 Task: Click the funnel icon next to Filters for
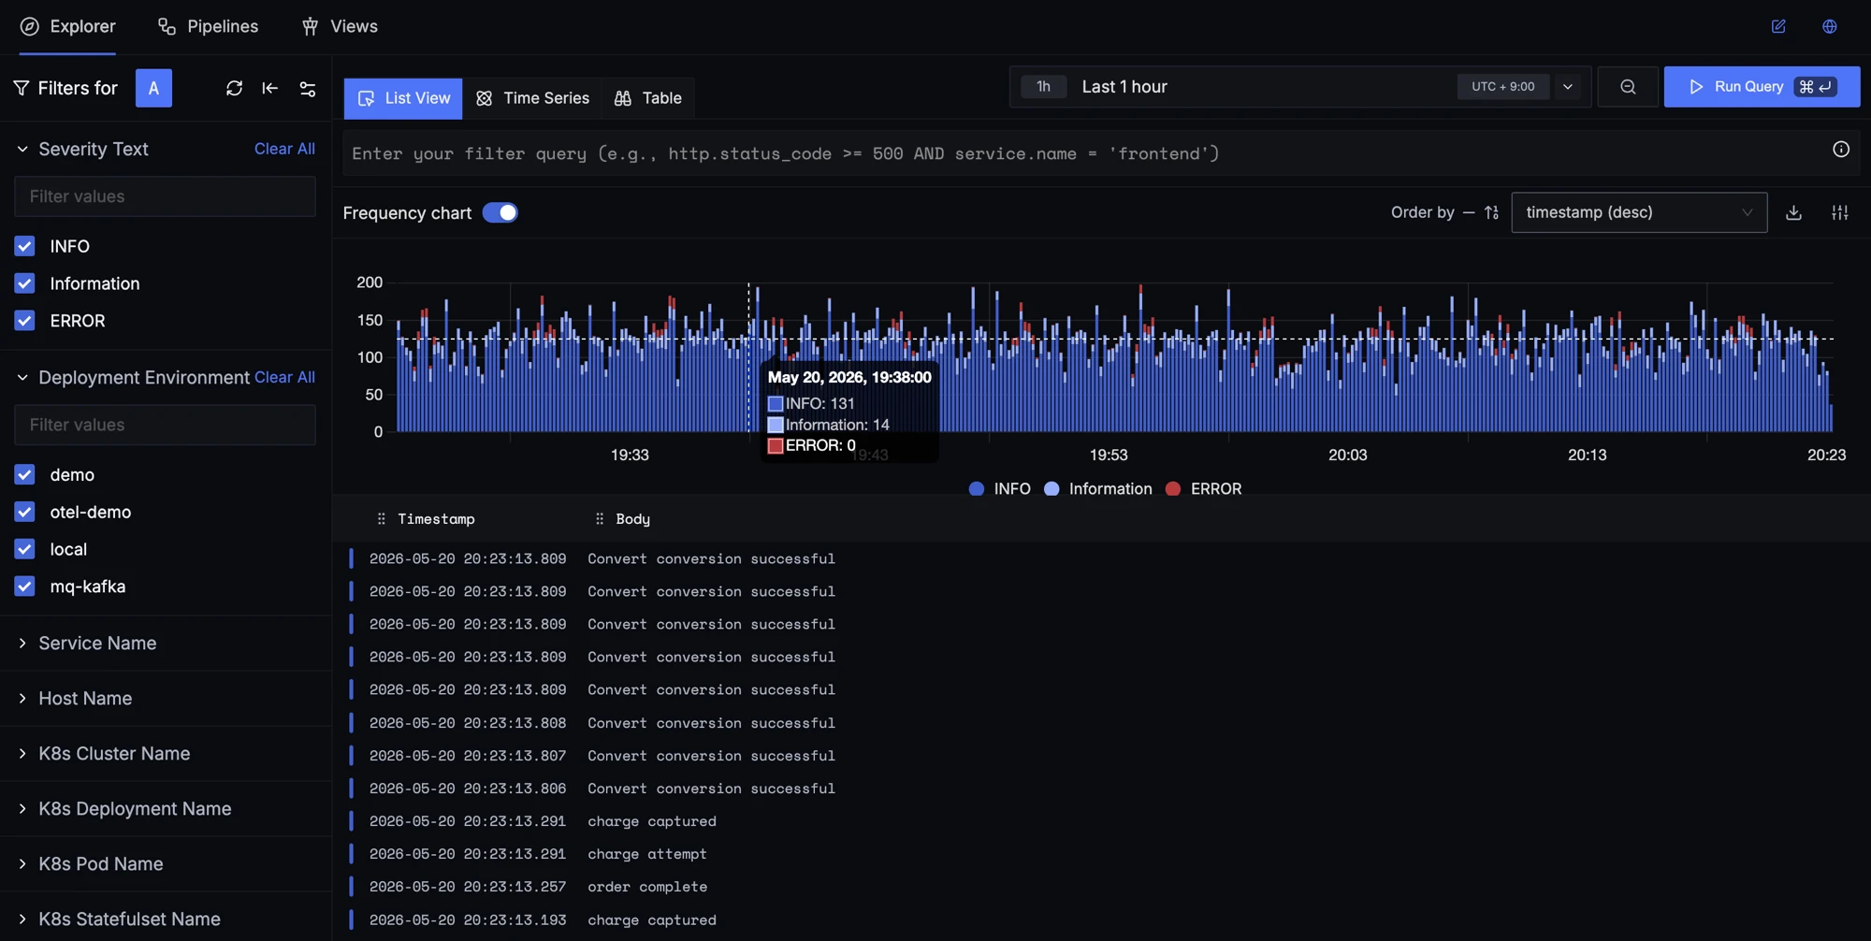[22, 88]
